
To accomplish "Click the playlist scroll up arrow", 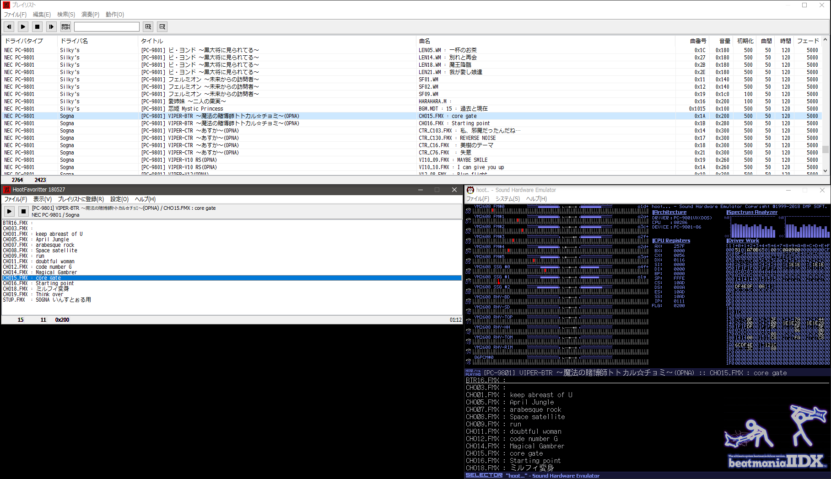I will [826, 40].
